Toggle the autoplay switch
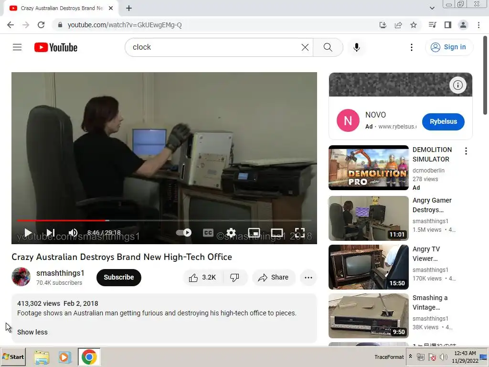 184,233
